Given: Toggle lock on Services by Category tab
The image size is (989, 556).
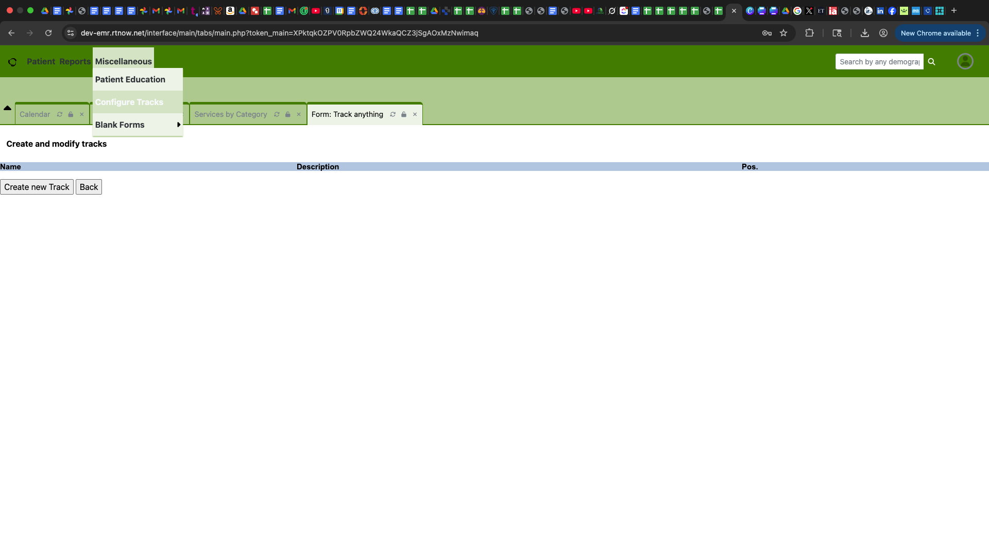Looking at the screenshot, I should coord(288,114).
